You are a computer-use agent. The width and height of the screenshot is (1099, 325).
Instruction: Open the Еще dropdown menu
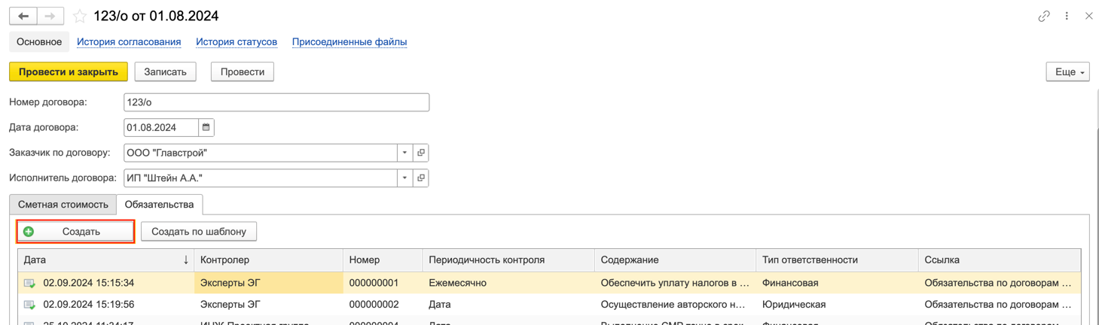pyautogui.click(x=1067, y=71)
